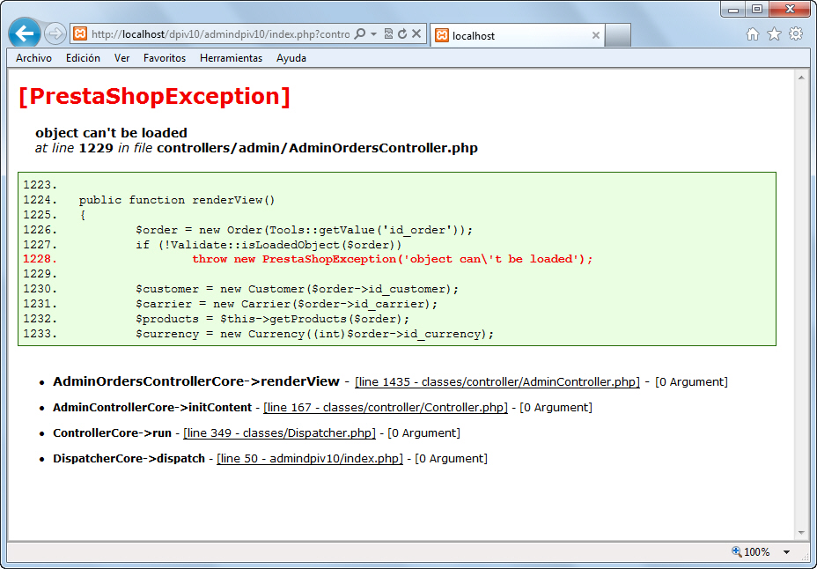The image size is (817, 569).
Task: Open the Ver menu
Action: (121, 58)
